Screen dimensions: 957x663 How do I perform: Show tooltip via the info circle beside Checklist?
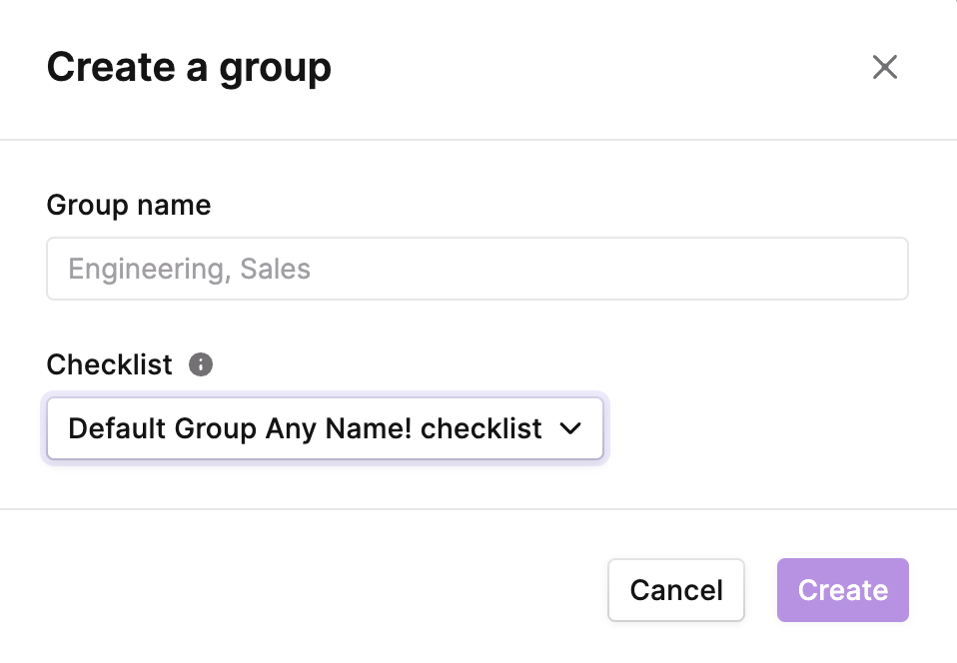(x=201, y=364)
